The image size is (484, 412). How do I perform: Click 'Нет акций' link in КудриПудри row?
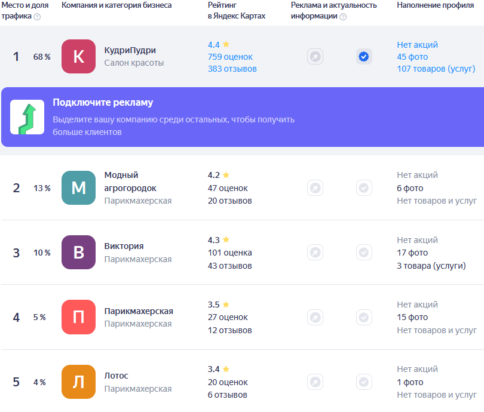417,45
